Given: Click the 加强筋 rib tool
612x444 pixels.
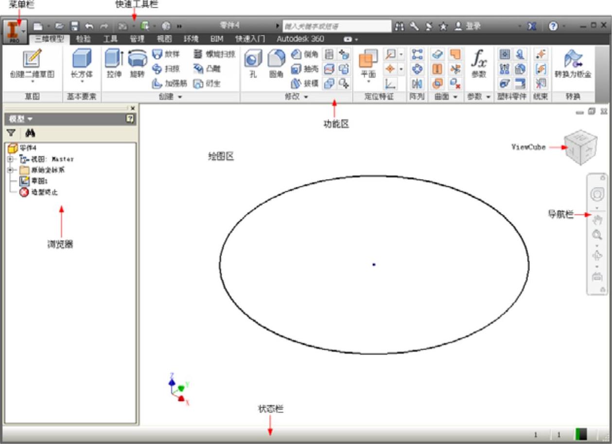Looking at the screenshot, I should (x=170, y=83).
